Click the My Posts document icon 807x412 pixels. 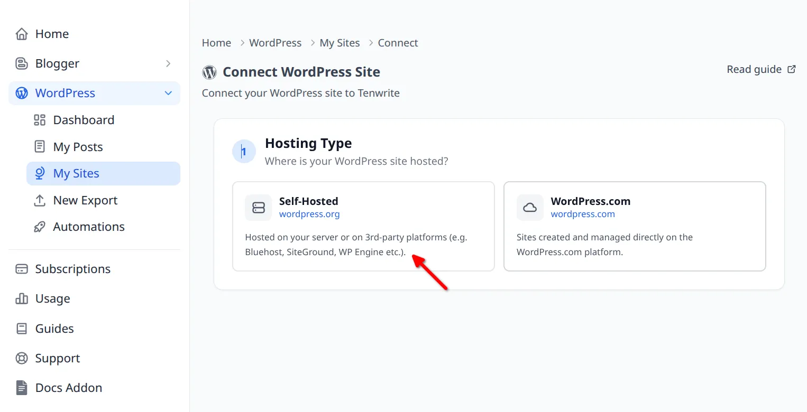pyautogui.click(x=40, y=146)
